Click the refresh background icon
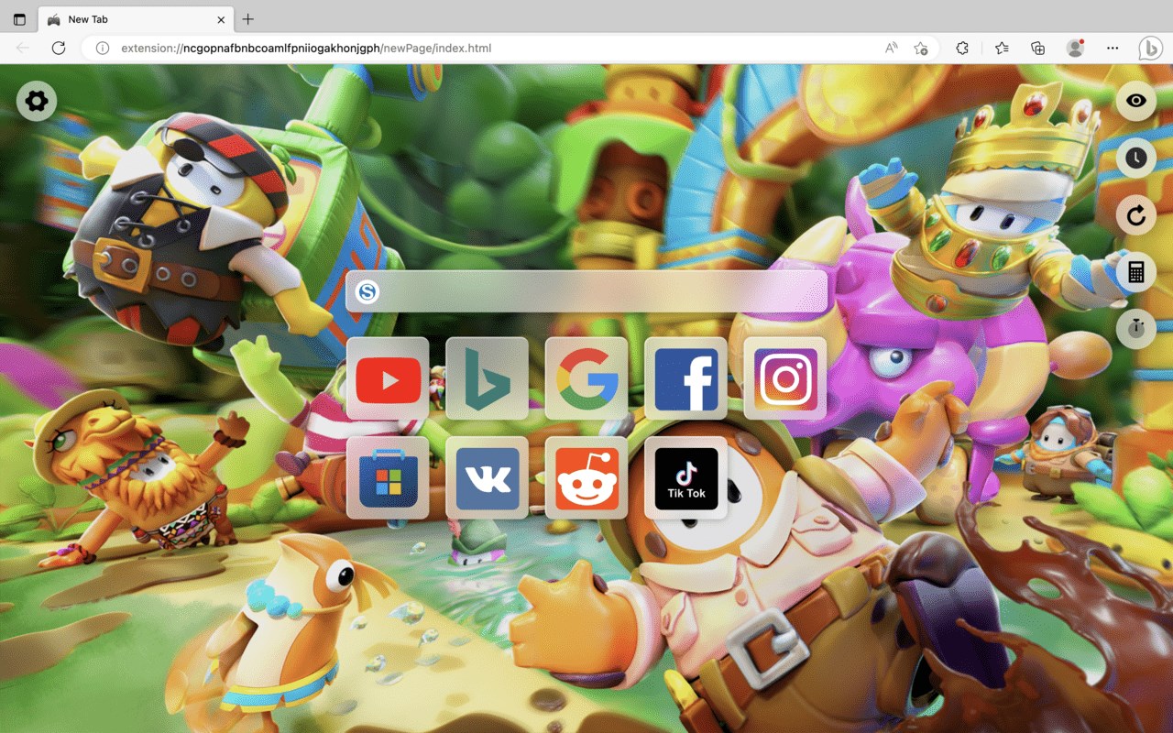The height and width of the screenshot is (733, 1173). tap(1135, 215)
